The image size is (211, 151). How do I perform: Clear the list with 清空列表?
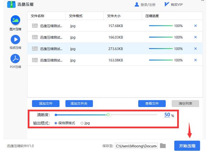coord(185,104)
